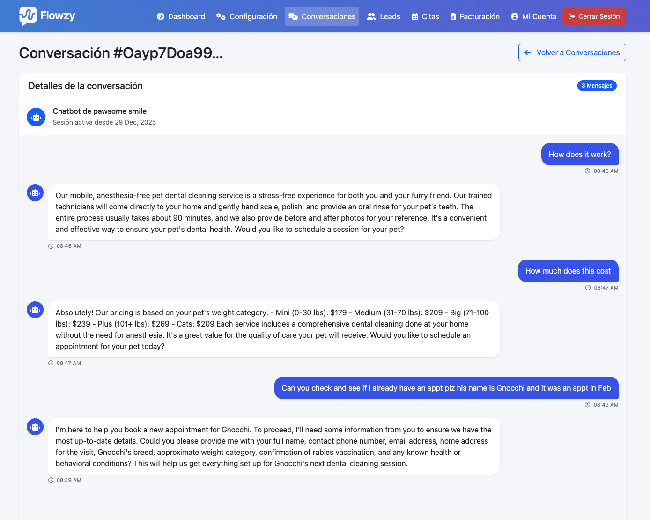Click the Citas calendar icon
The width and height of the screenshot is (650, 520).
click(414, 16)
